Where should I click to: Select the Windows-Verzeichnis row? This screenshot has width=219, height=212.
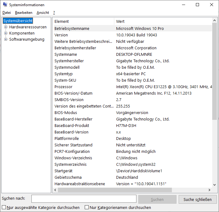click(133, 158)
